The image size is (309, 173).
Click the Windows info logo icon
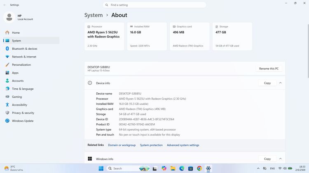point(90,159)
